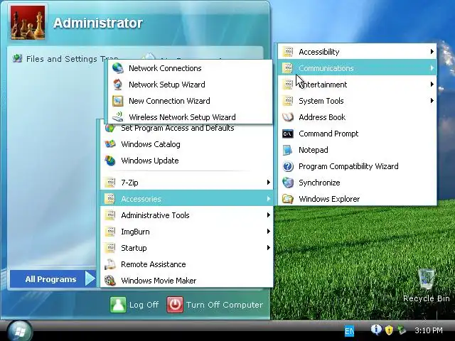
Task: Select the Log Off text
Action: pos(144,305)
